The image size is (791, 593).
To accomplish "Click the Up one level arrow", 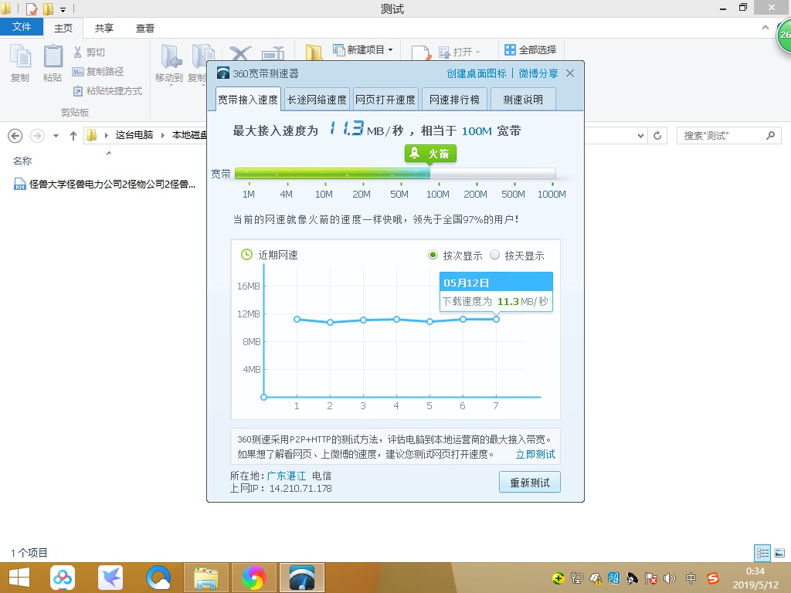I will click(x=73, y=136).
